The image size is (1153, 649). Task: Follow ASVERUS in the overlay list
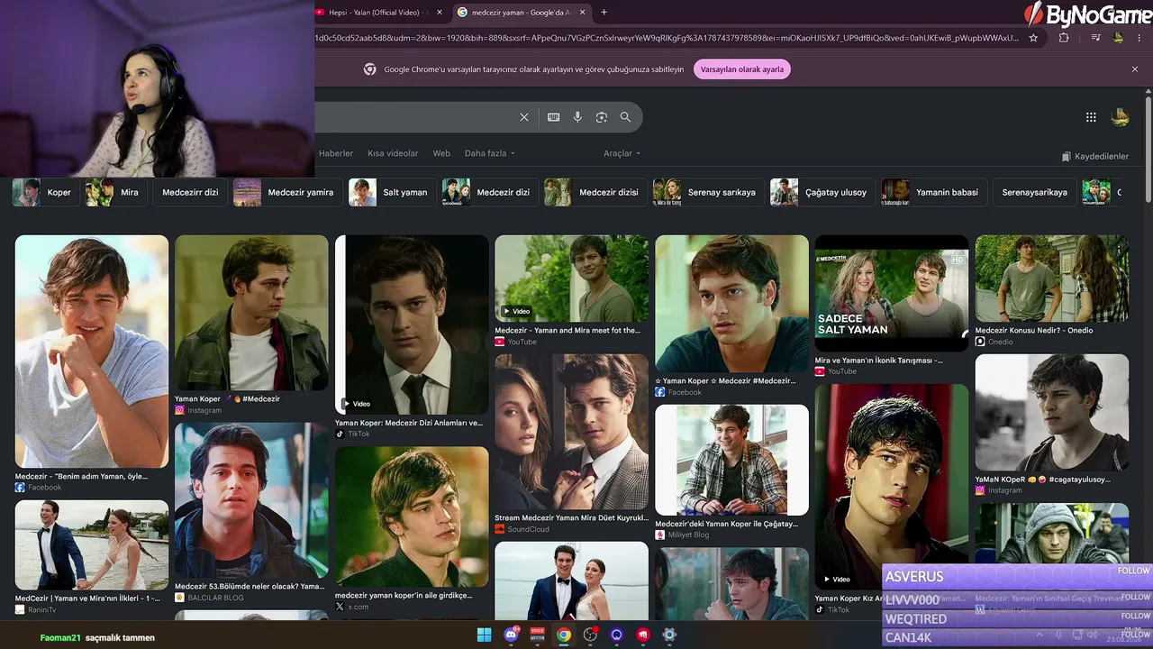pos(1133,571)
